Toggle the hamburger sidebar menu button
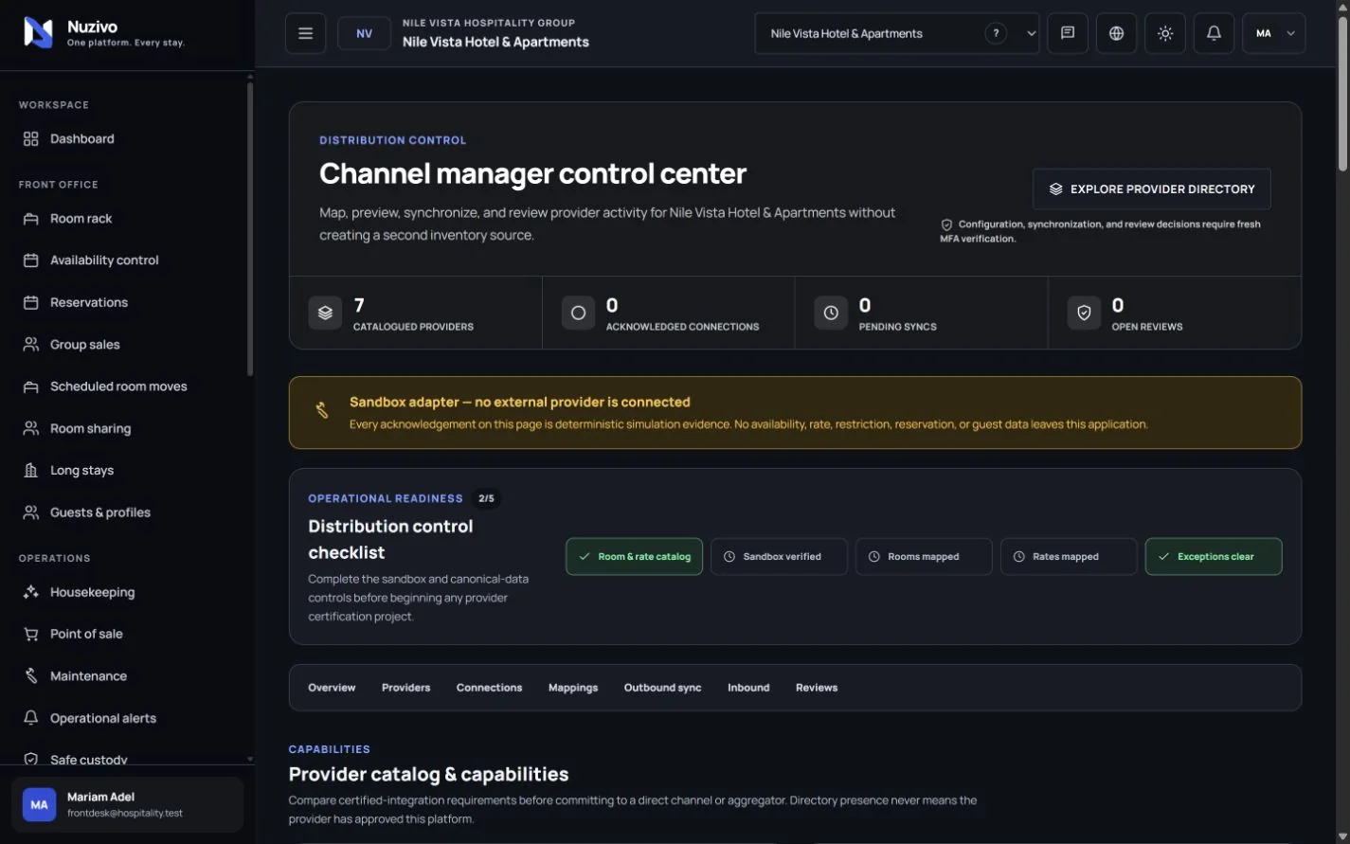The image size is (1350, 844). 305,33
